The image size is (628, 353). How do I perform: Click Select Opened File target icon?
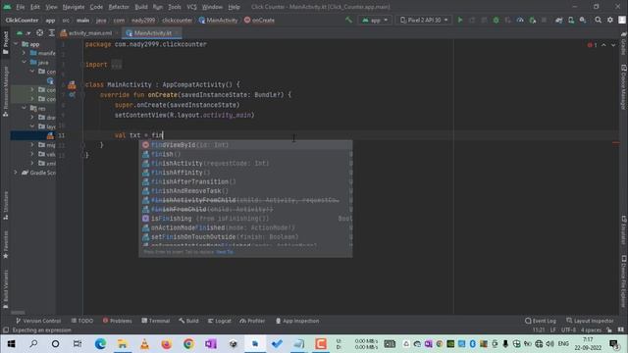[39, 32]
